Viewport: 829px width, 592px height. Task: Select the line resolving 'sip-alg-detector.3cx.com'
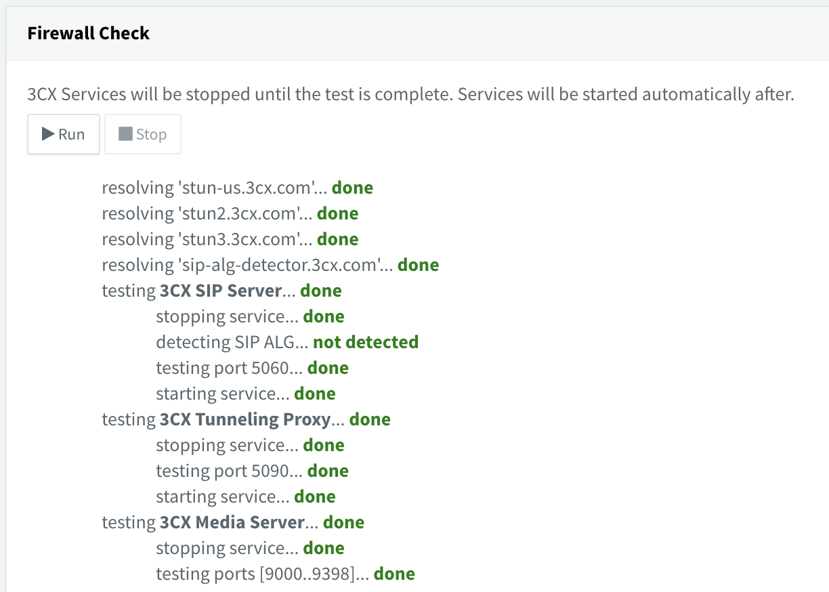270,265
